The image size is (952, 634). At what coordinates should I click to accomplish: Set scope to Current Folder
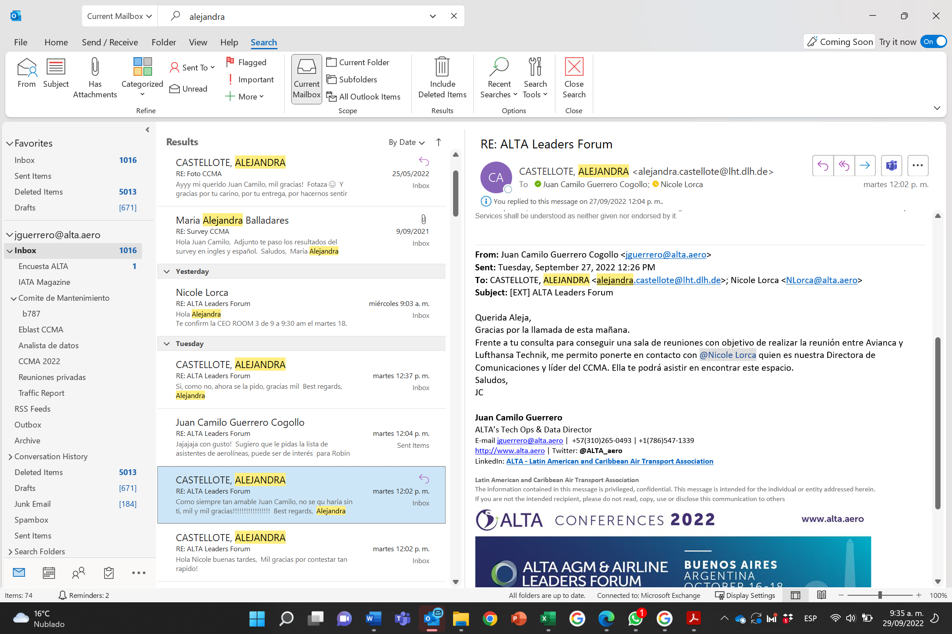coord(358,63)
